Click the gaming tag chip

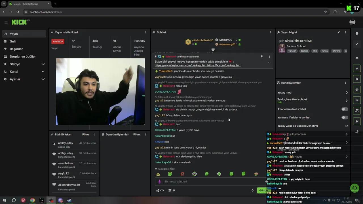[x=336, y=51]
